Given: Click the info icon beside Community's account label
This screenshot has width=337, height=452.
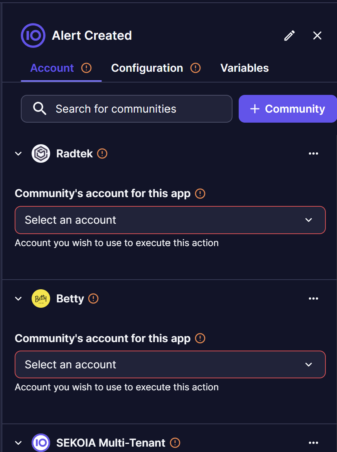Looking at the screenshot, I should (x=200, y=193).
